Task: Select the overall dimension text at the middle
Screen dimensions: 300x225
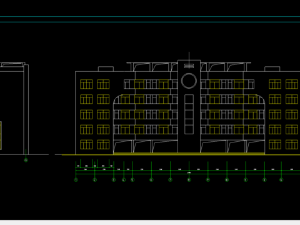Action: pyautogui.click(x=189, y=172)
